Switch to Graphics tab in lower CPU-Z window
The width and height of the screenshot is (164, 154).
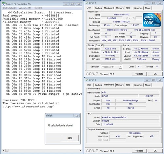pos(138,85)
